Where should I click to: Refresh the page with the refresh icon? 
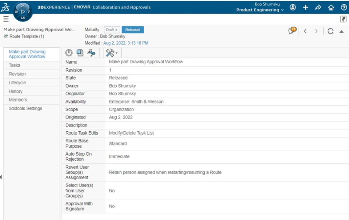(330, 31)
